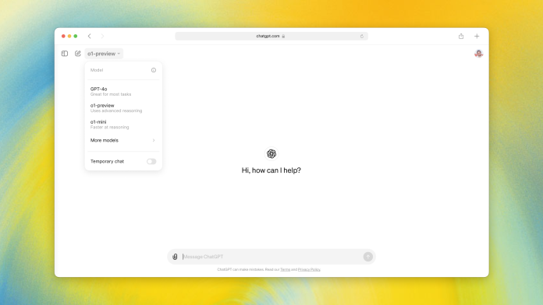The image size is (543, 305).
Task: Click the 'Hi, how can I help?' greeting
Action: [x=271, y=170]
